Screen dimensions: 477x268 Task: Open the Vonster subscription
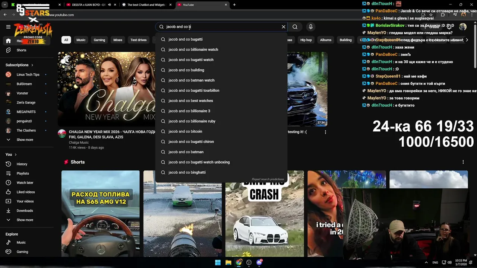click(x=27, y=93)
